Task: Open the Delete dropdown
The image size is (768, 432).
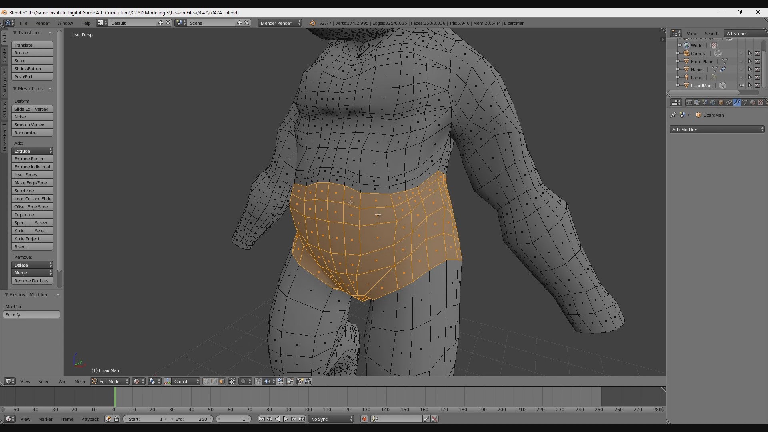Action: [x=32, y=265]
